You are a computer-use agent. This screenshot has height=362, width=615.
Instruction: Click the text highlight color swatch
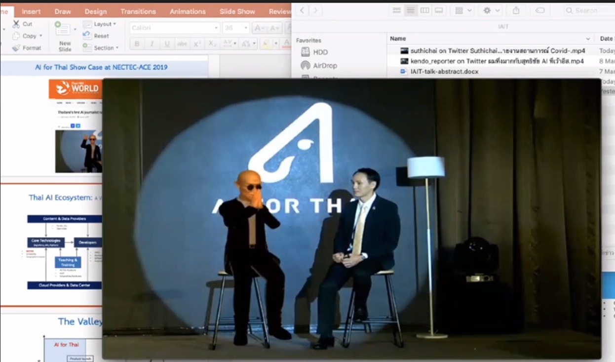[266, 44]
